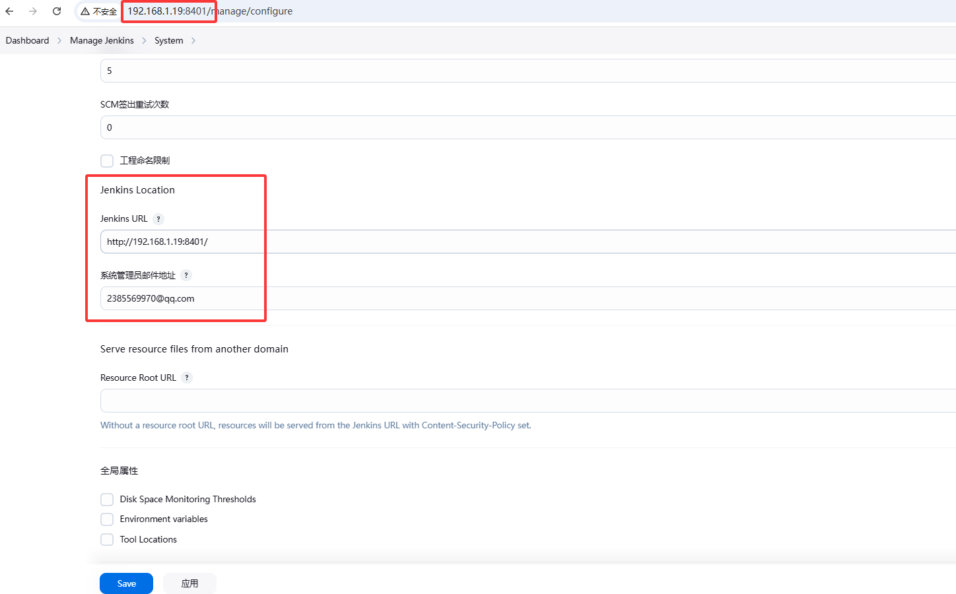Click the insecure site warning icon
956x594 pixels.
85,11
